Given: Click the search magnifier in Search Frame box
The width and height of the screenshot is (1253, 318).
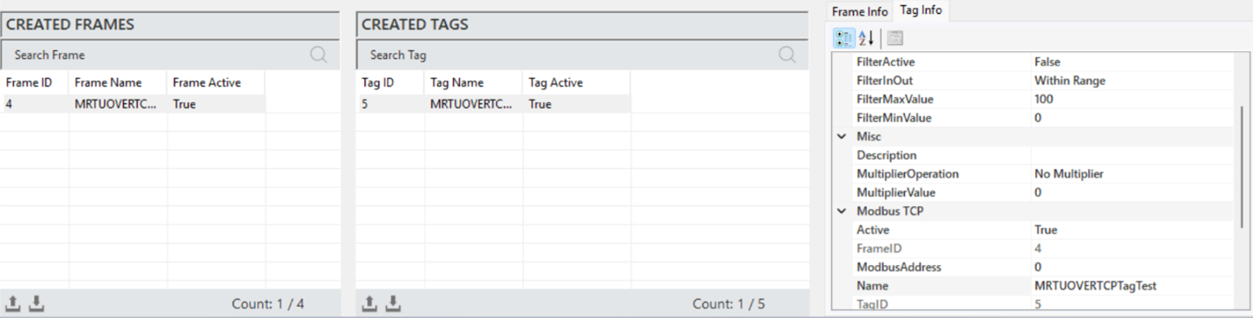Looking at the screenshot, I should pos(318,55).
